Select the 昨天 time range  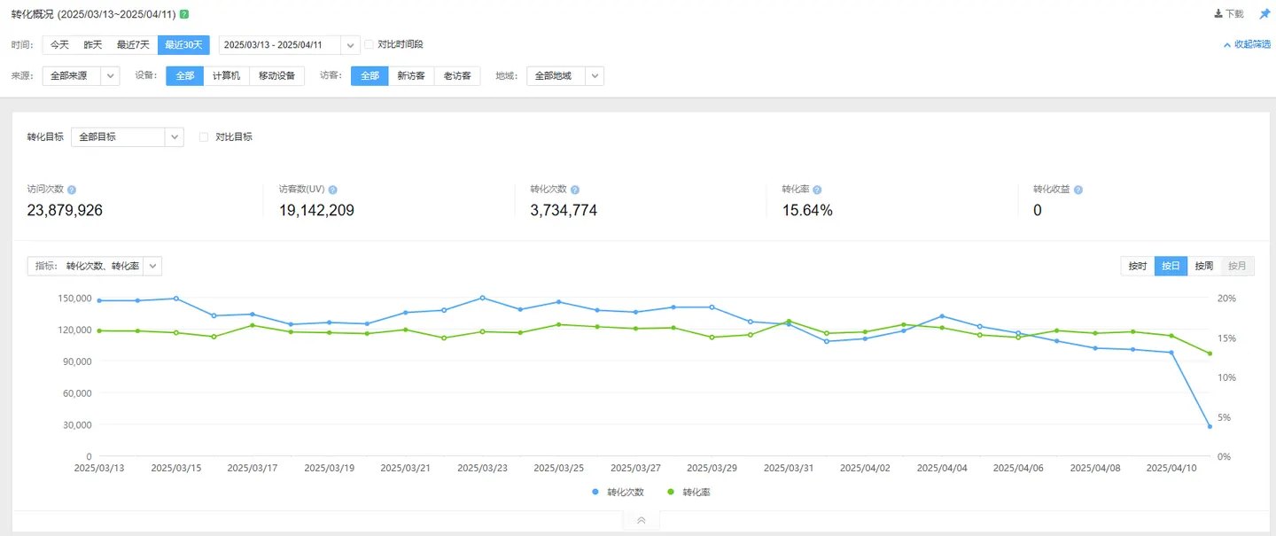(x=93, y=45)
